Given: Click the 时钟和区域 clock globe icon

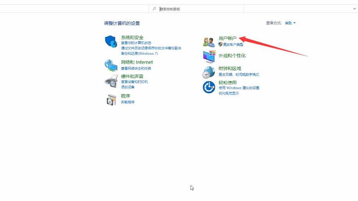Looking at the screenshot, I should click(209, 72).
